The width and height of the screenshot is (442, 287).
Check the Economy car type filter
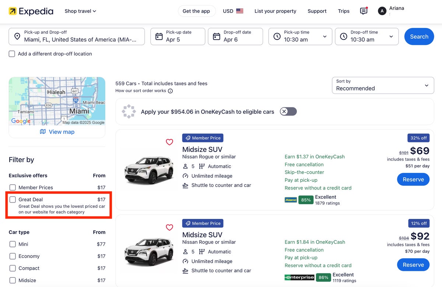point(13,256)
